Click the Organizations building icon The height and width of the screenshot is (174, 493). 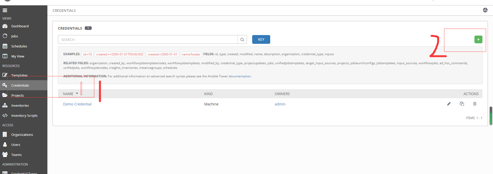5,134
